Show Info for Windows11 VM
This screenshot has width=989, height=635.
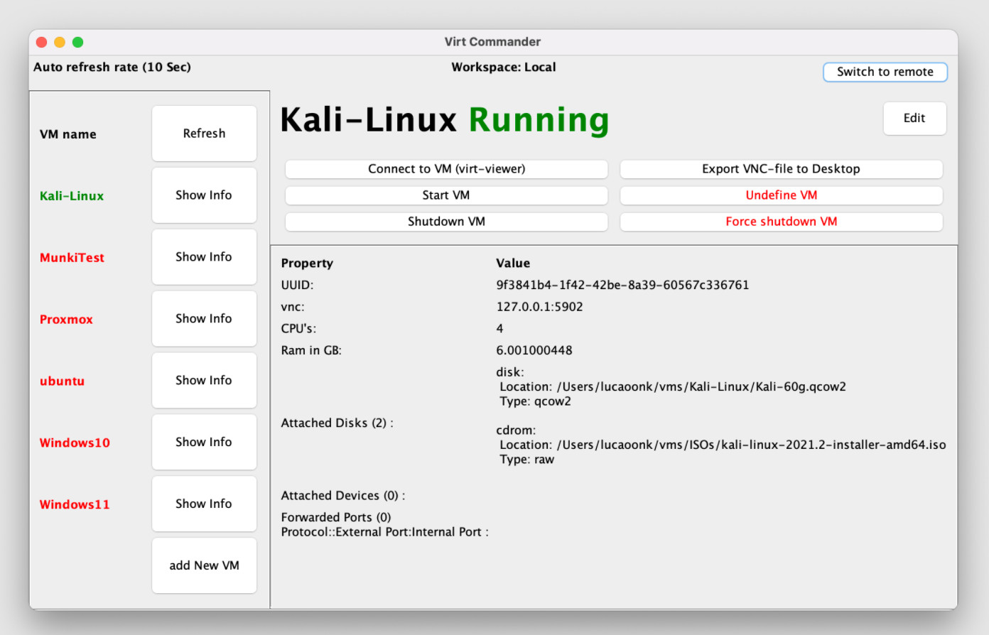(204, 504)
